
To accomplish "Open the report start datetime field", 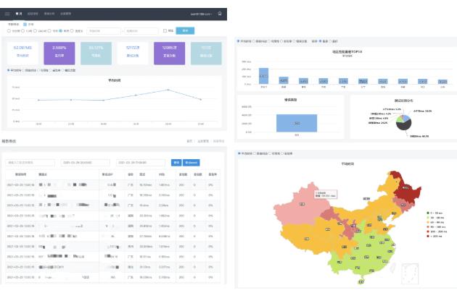I will [x=86, y=163].
